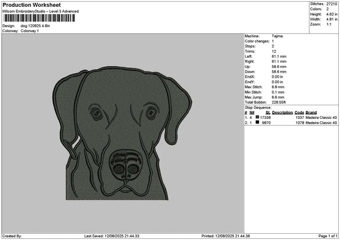This screenshot has width=340, height=240.
Task: Click the Production Worksheet title
Action: 31,5
